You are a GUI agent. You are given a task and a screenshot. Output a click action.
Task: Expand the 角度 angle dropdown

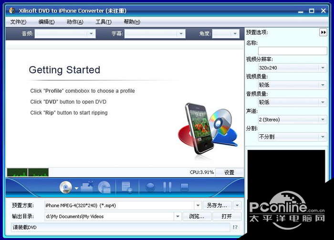(235, 34)
